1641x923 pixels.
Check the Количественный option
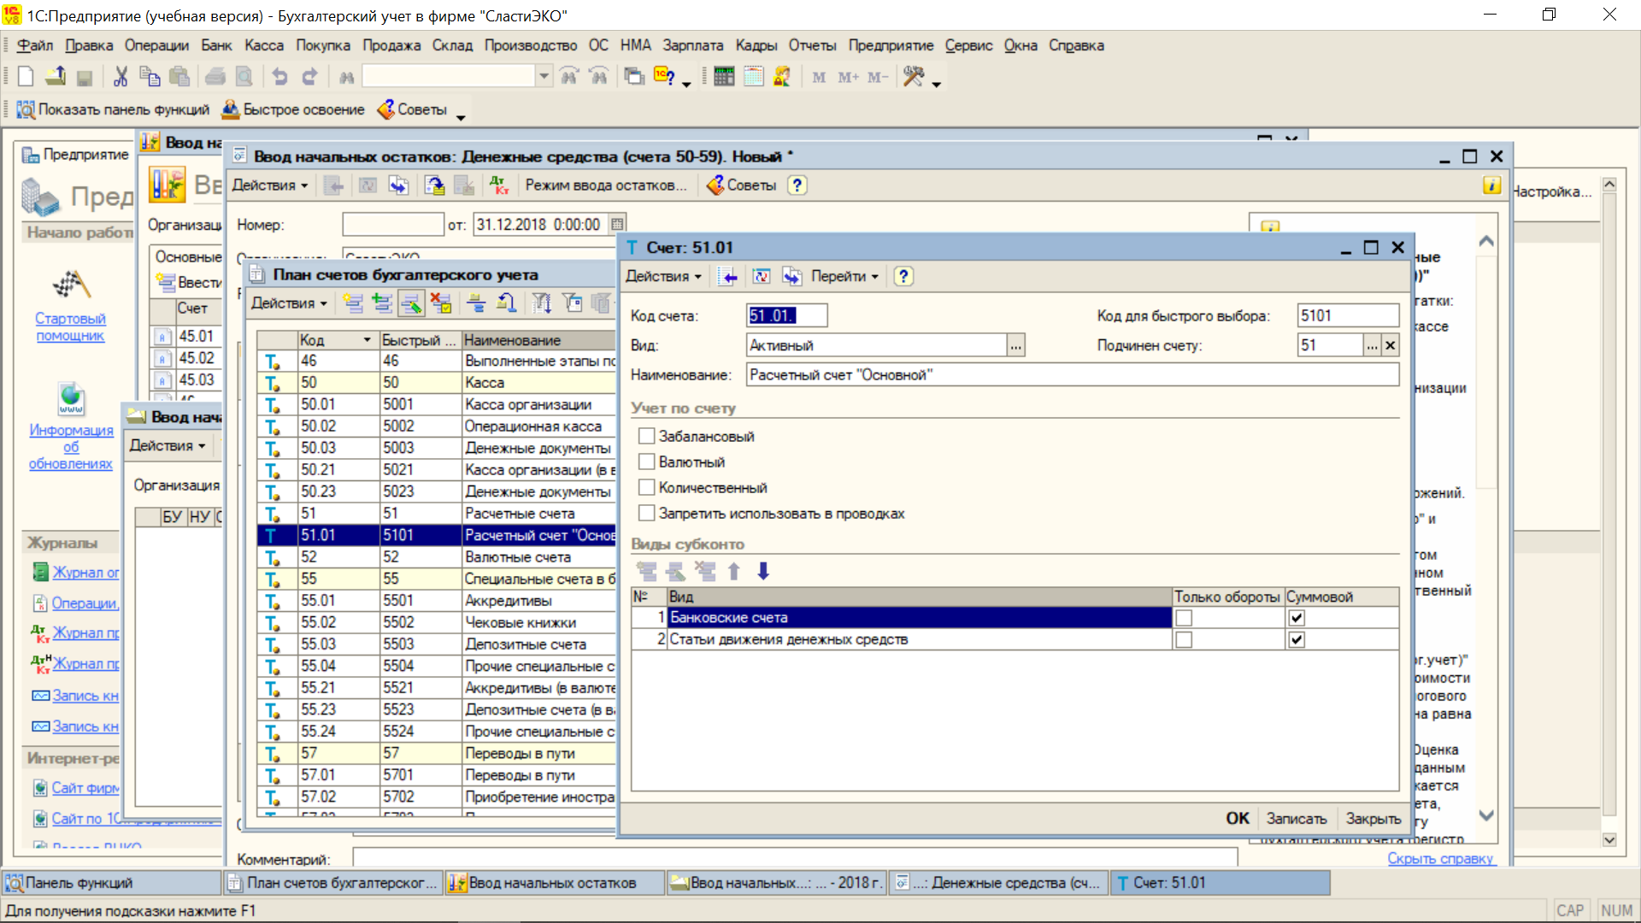tap(647, 487)
